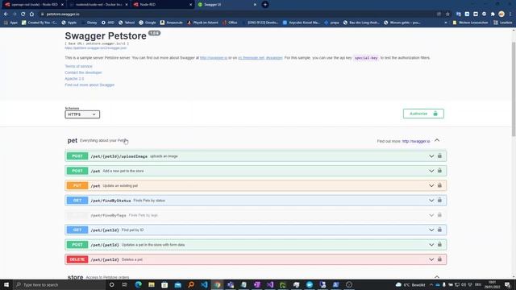516x290 pixels.
Task: Open the Windows Start menu
Action: [x=6, y=284]
